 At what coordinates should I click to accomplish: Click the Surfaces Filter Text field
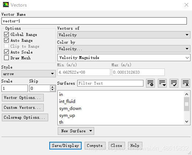110,83
